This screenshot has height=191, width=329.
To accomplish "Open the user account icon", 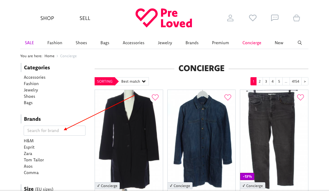I will 230,18.
